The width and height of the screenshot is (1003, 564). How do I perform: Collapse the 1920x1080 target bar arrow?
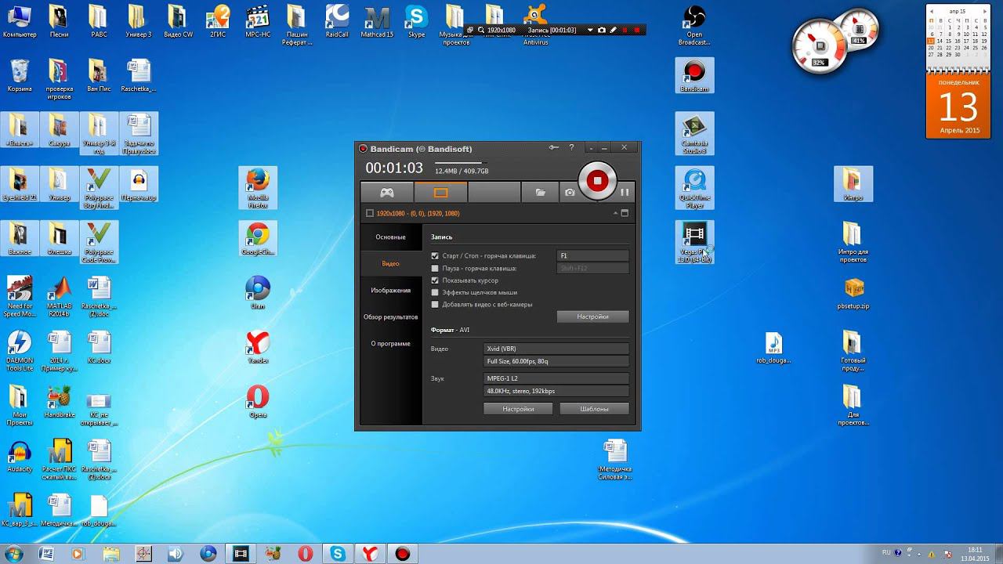(x=615, y=213)
